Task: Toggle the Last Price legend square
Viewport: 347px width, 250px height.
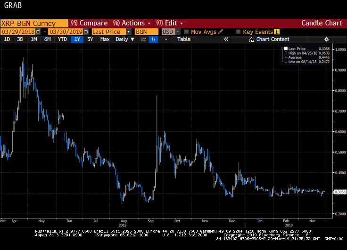Action: click(286, 48)
